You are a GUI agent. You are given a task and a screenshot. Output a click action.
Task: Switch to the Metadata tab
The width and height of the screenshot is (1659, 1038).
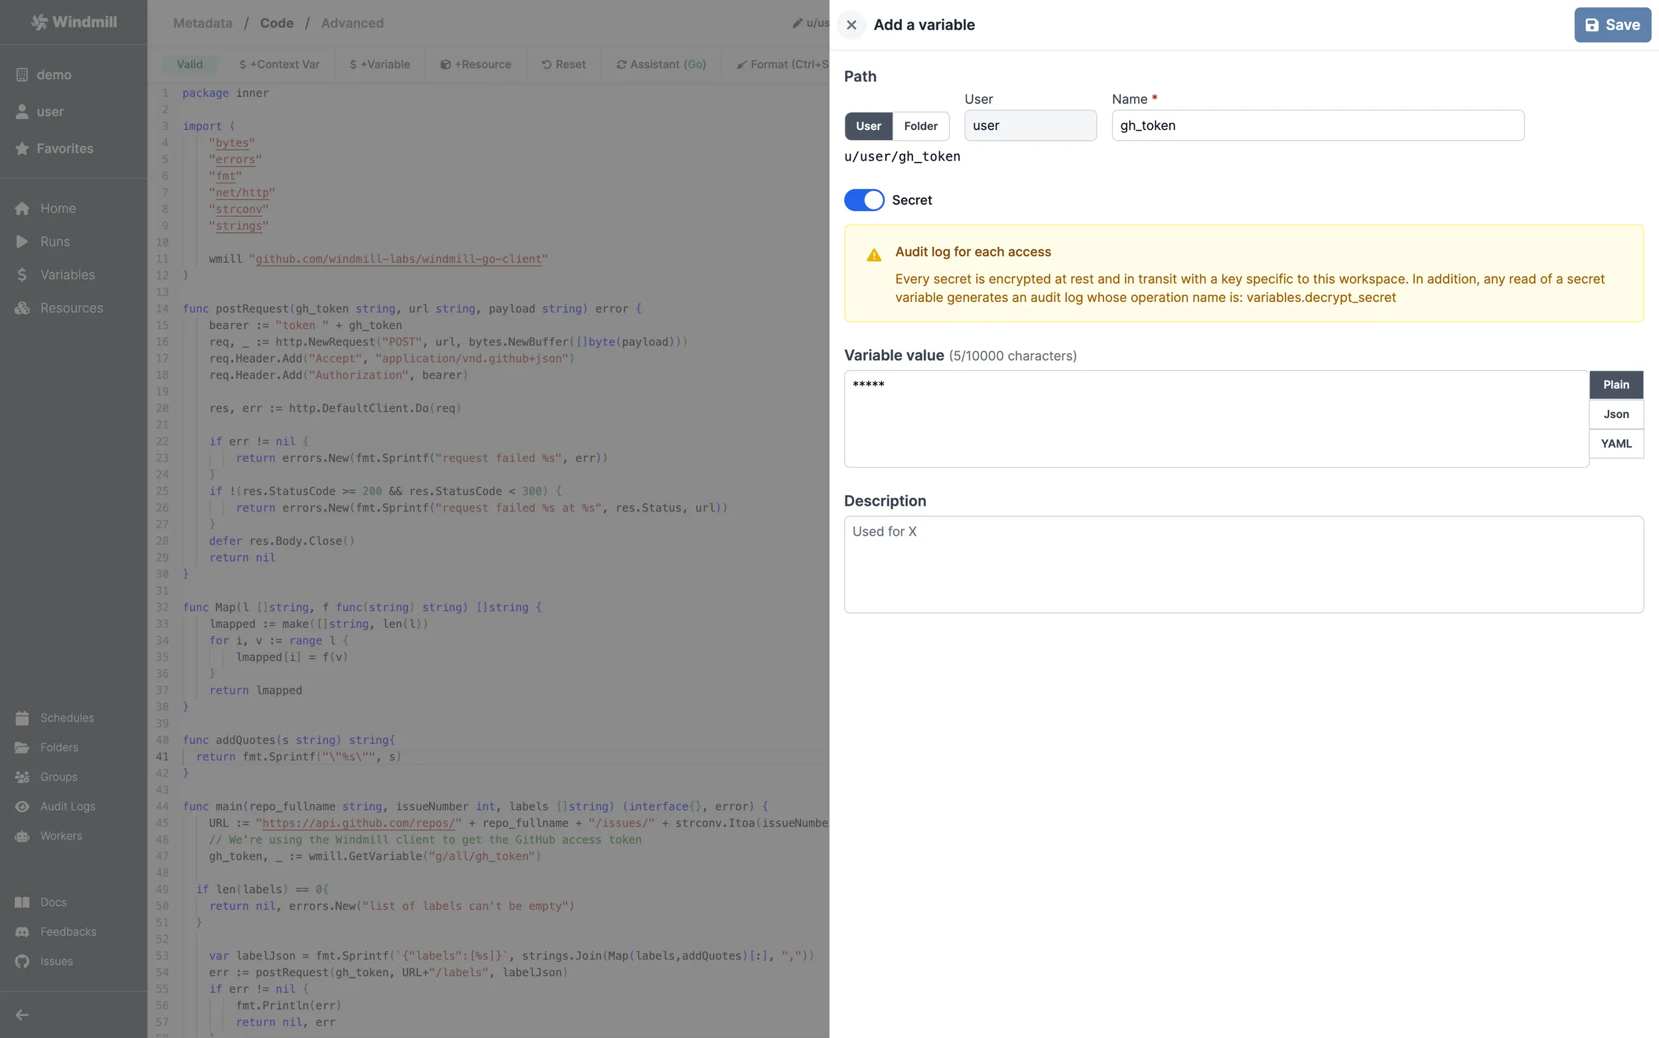coord(202,23)
